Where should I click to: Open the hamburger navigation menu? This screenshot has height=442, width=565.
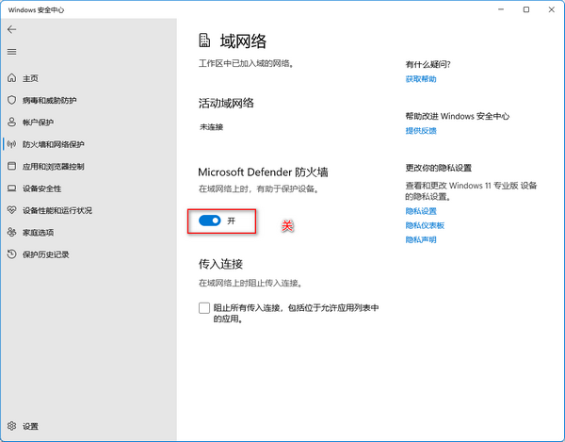tap(11, 51)
